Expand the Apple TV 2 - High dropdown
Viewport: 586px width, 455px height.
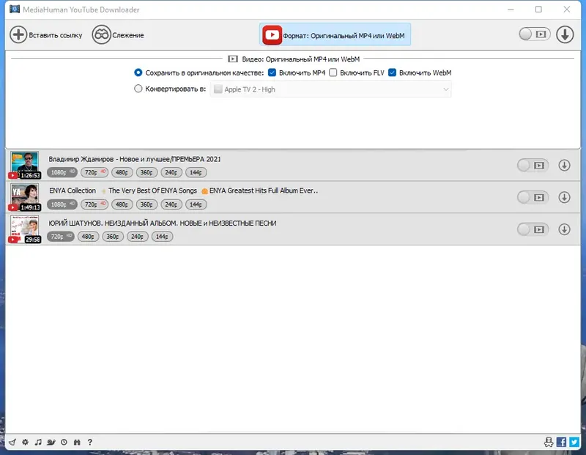pos(331,89)
